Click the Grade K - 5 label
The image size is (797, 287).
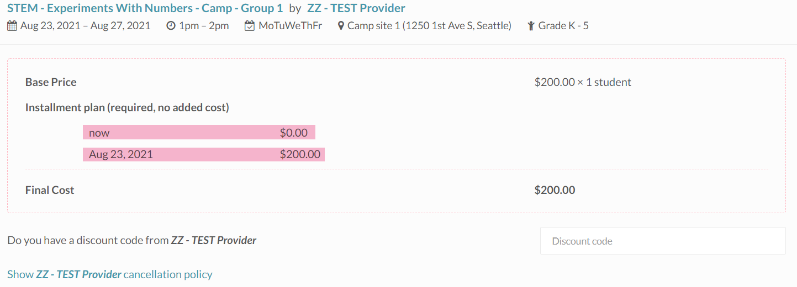(x=563, y=26)
